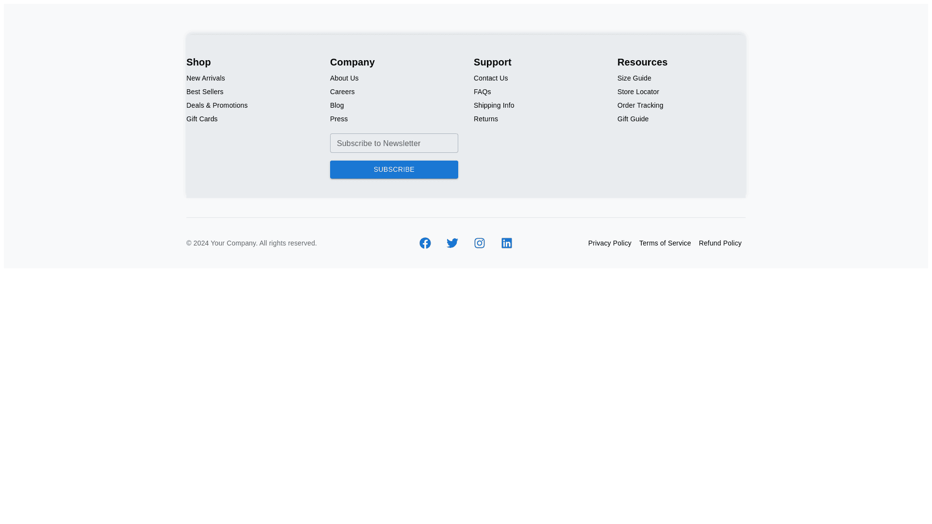
Task: Open the Instagram icon link
Action: pos(479,243)
